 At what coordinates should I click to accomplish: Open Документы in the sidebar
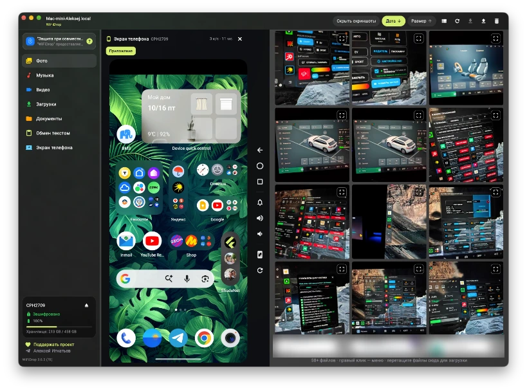pos(59,118)
